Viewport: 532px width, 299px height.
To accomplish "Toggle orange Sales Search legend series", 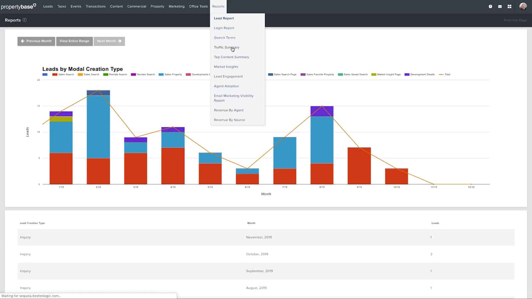I will pos(88,74).
